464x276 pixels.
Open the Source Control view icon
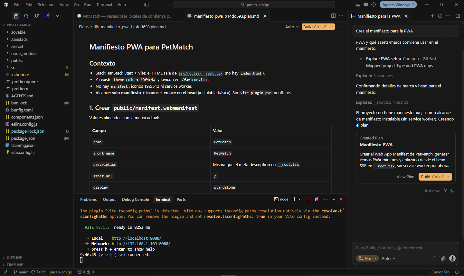tap(37, 16)
